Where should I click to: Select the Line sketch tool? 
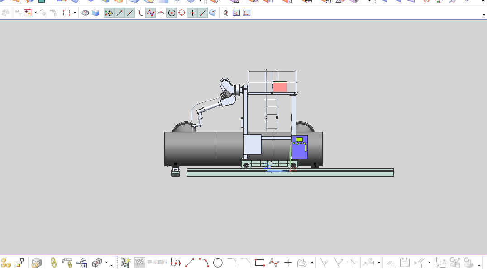click(x=190, y=263)
